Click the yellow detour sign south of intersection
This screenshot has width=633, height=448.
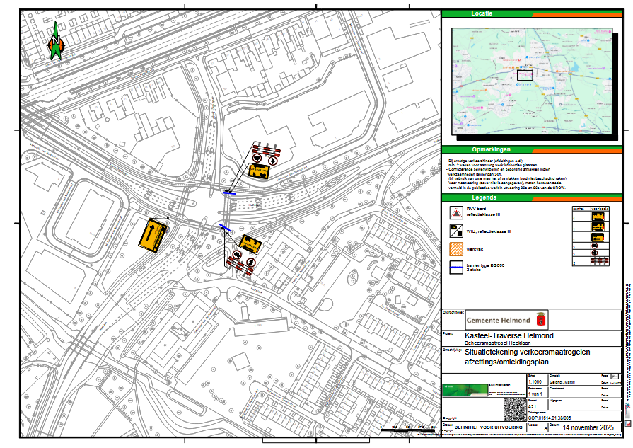[x=250, y=246]
